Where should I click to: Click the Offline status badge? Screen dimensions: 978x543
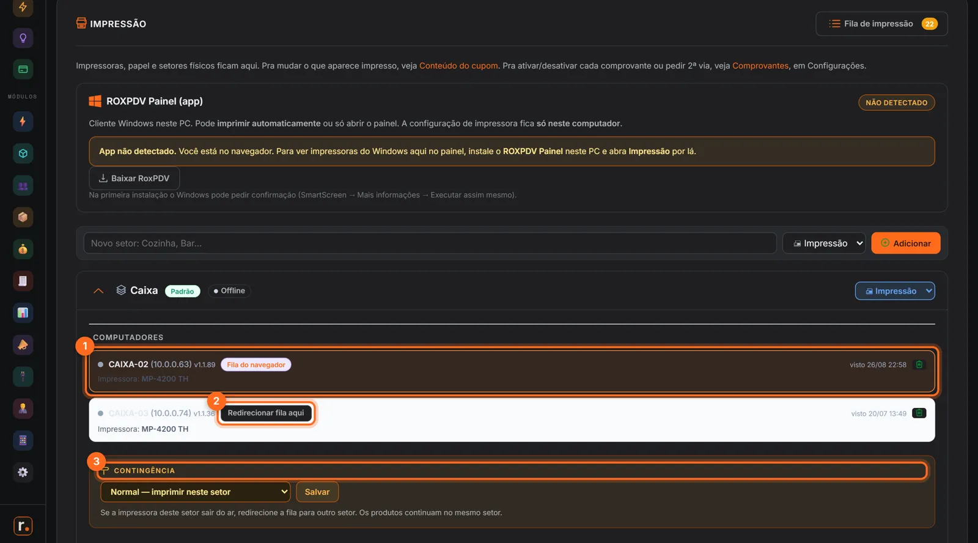click(229, 291)
